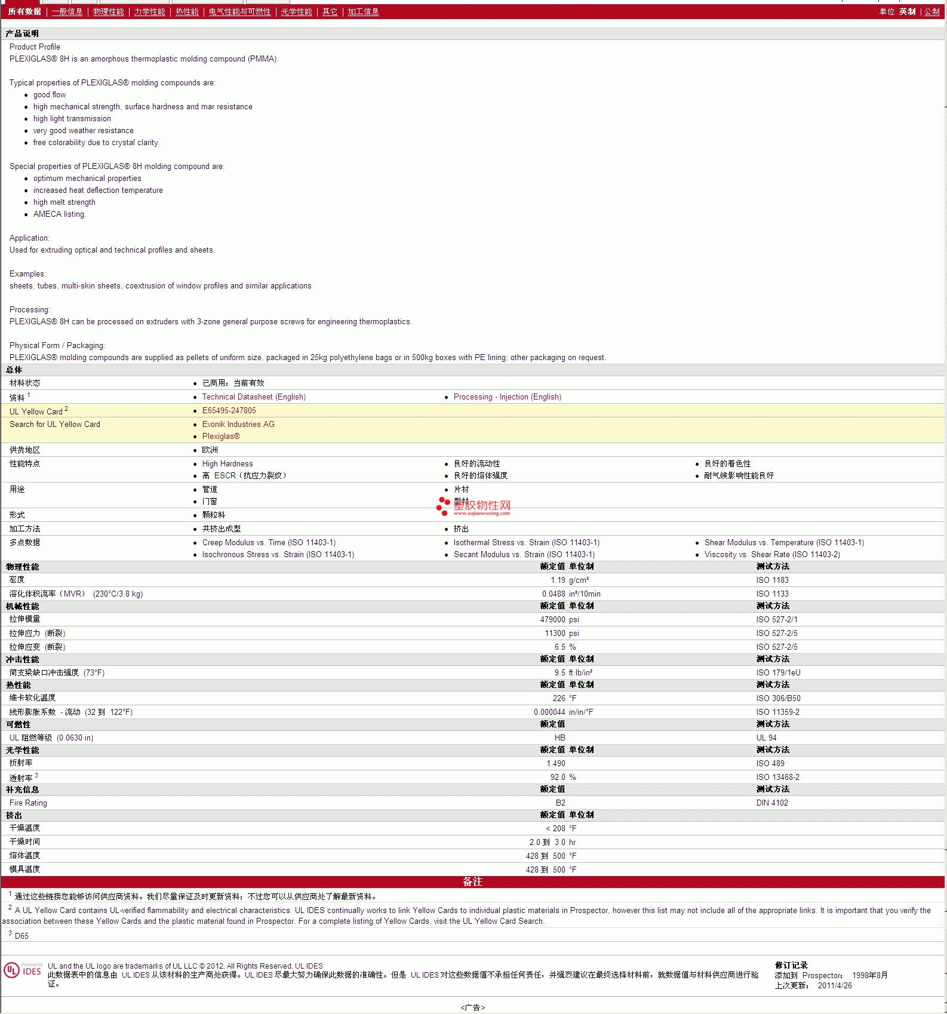Open the 电气性能与可燃性 tab
The image size is (947, 1014).
[x=239, y=11]
